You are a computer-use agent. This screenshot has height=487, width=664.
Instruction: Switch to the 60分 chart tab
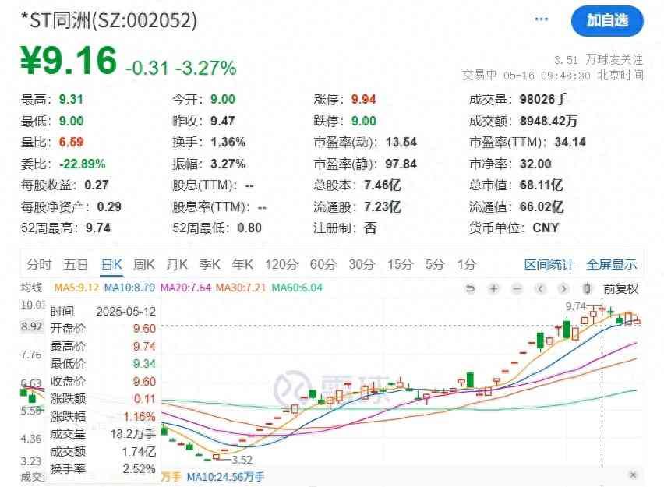click(322, 264)
